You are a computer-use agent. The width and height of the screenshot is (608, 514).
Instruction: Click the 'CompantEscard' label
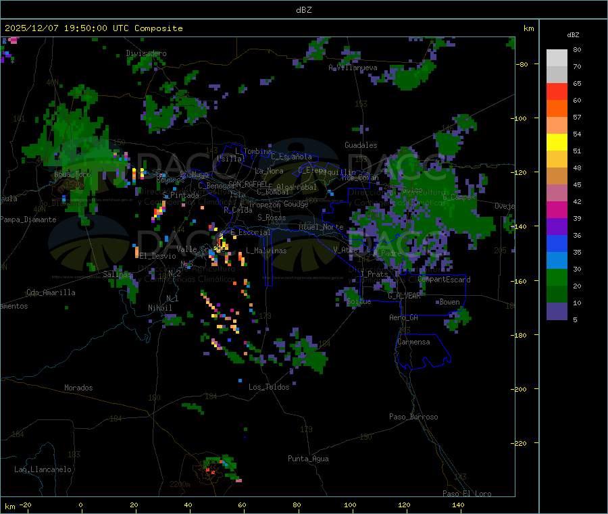tap(444, 280)
